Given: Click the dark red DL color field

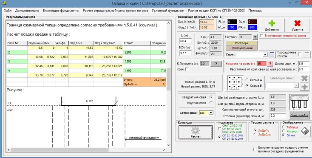Looking at the screenshot, I should click(x=252, y=22).
